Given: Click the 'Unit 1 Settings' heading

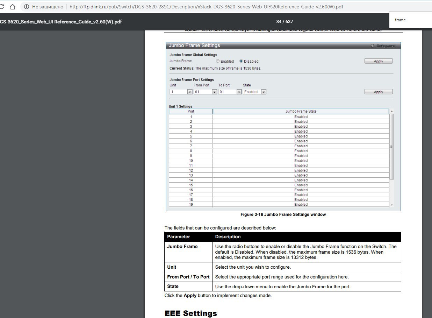Looking at the screenshot, I should tap(180, 106).
